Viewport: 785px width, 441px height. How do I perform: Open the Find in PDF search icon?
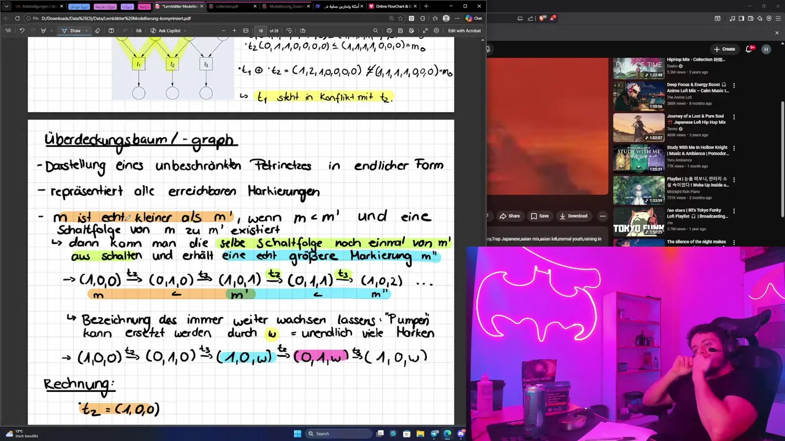tap(374, 31)
